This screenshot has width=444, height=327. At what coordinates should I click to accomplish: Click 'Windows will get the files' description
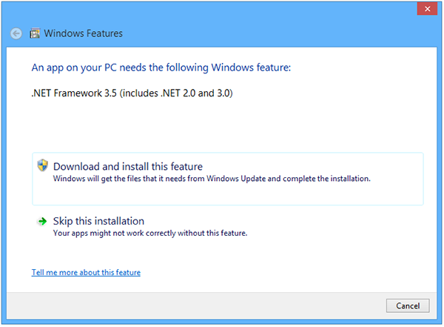pyautogui.click(x=212, y=179)
